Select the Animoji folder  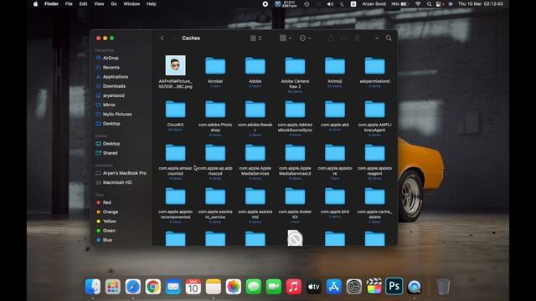coord(335,66)
